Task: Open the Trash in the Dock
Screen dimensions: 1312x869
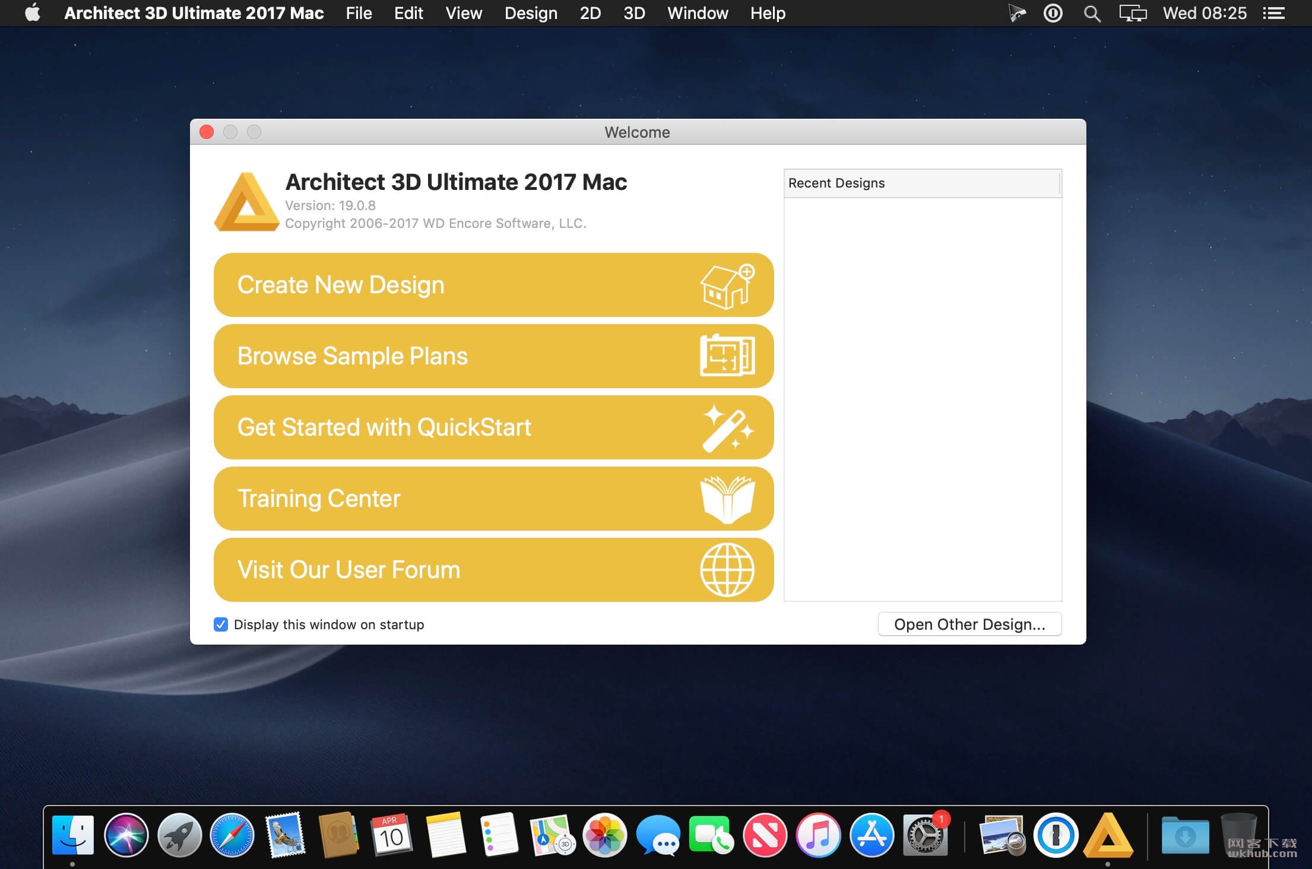Action: pos(1239,835)
